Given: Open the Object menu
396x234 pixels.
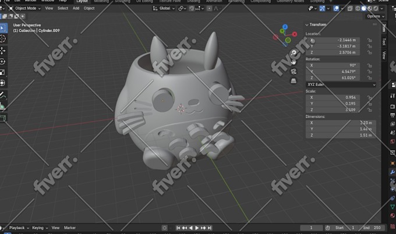Looking at the screenshot, I should pyautogui.click(x=89, y=8).
